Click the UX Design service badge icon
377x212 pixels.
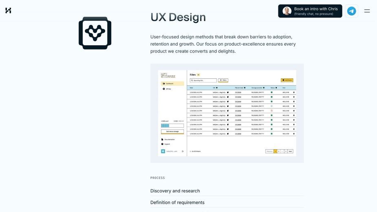tap(95, 33)
